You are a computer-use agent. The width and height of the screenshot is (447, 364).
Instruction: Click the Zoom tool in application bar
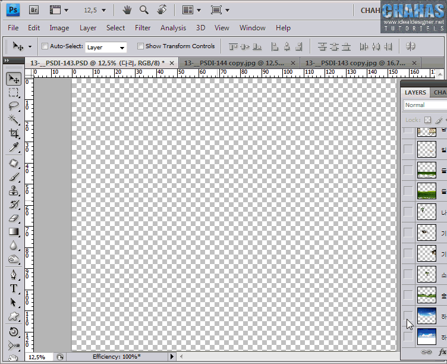(x=144, y=10)
